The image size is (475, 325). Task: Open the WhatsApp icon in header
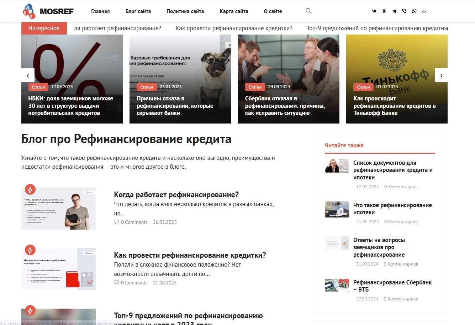click(x=414, y=11)
